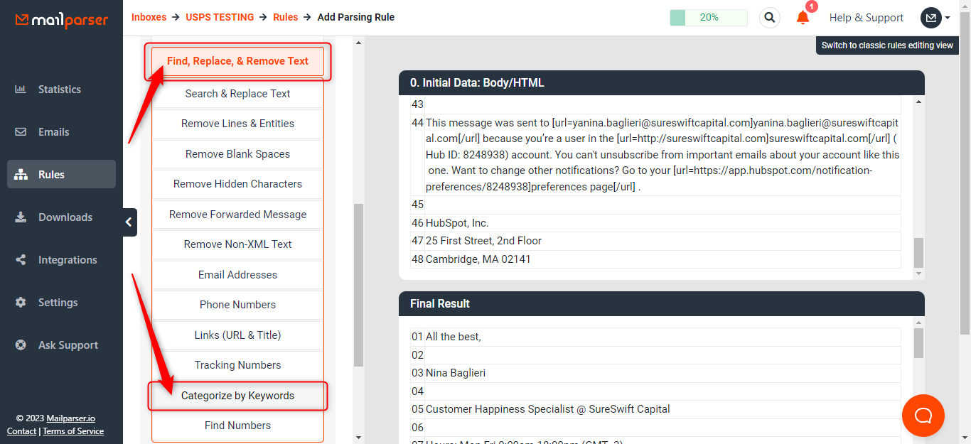Click the Final Result panel scrollbar
The image size is (971, 444).
click(918, 342)
